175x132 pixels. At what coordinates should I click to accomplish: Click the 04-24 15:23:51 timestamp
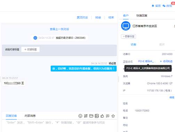pos(10,78)
